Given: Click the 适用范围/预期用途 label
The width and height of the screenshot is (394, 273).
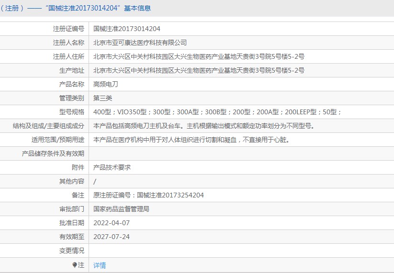Looking at the screenshot, I should 58,140.
